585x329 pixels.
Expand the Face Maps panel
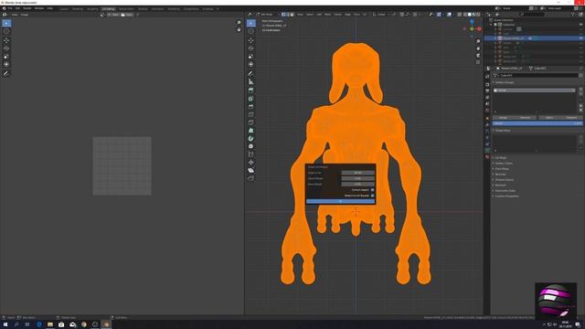tap(502, 168)
